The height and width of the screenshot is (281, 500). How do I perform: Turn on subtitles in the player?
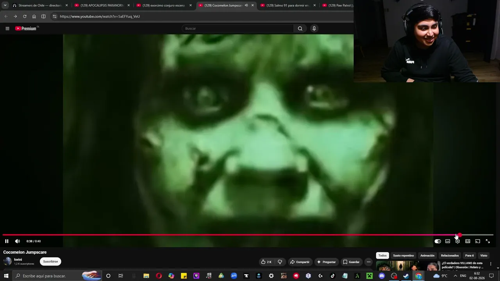pos(448,241)
